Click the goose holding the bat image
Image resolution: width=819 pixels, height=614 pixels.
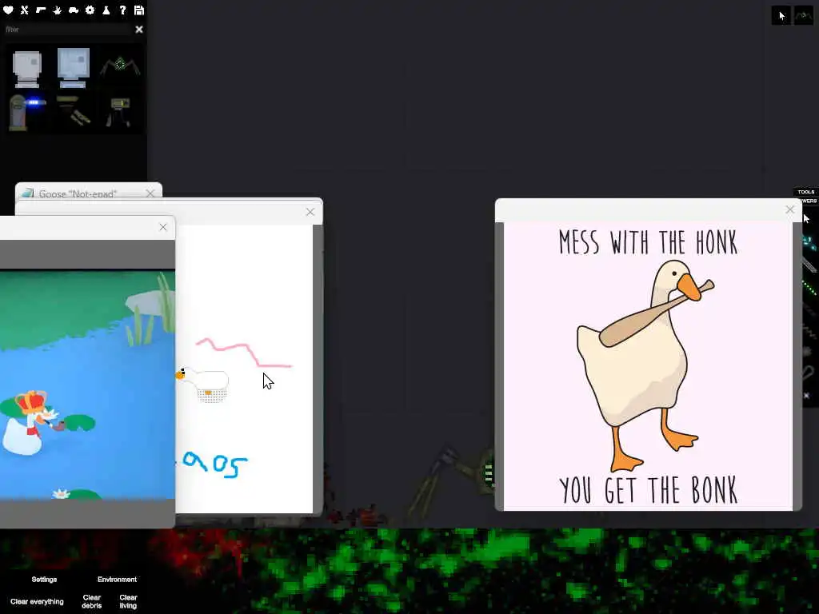645,365
